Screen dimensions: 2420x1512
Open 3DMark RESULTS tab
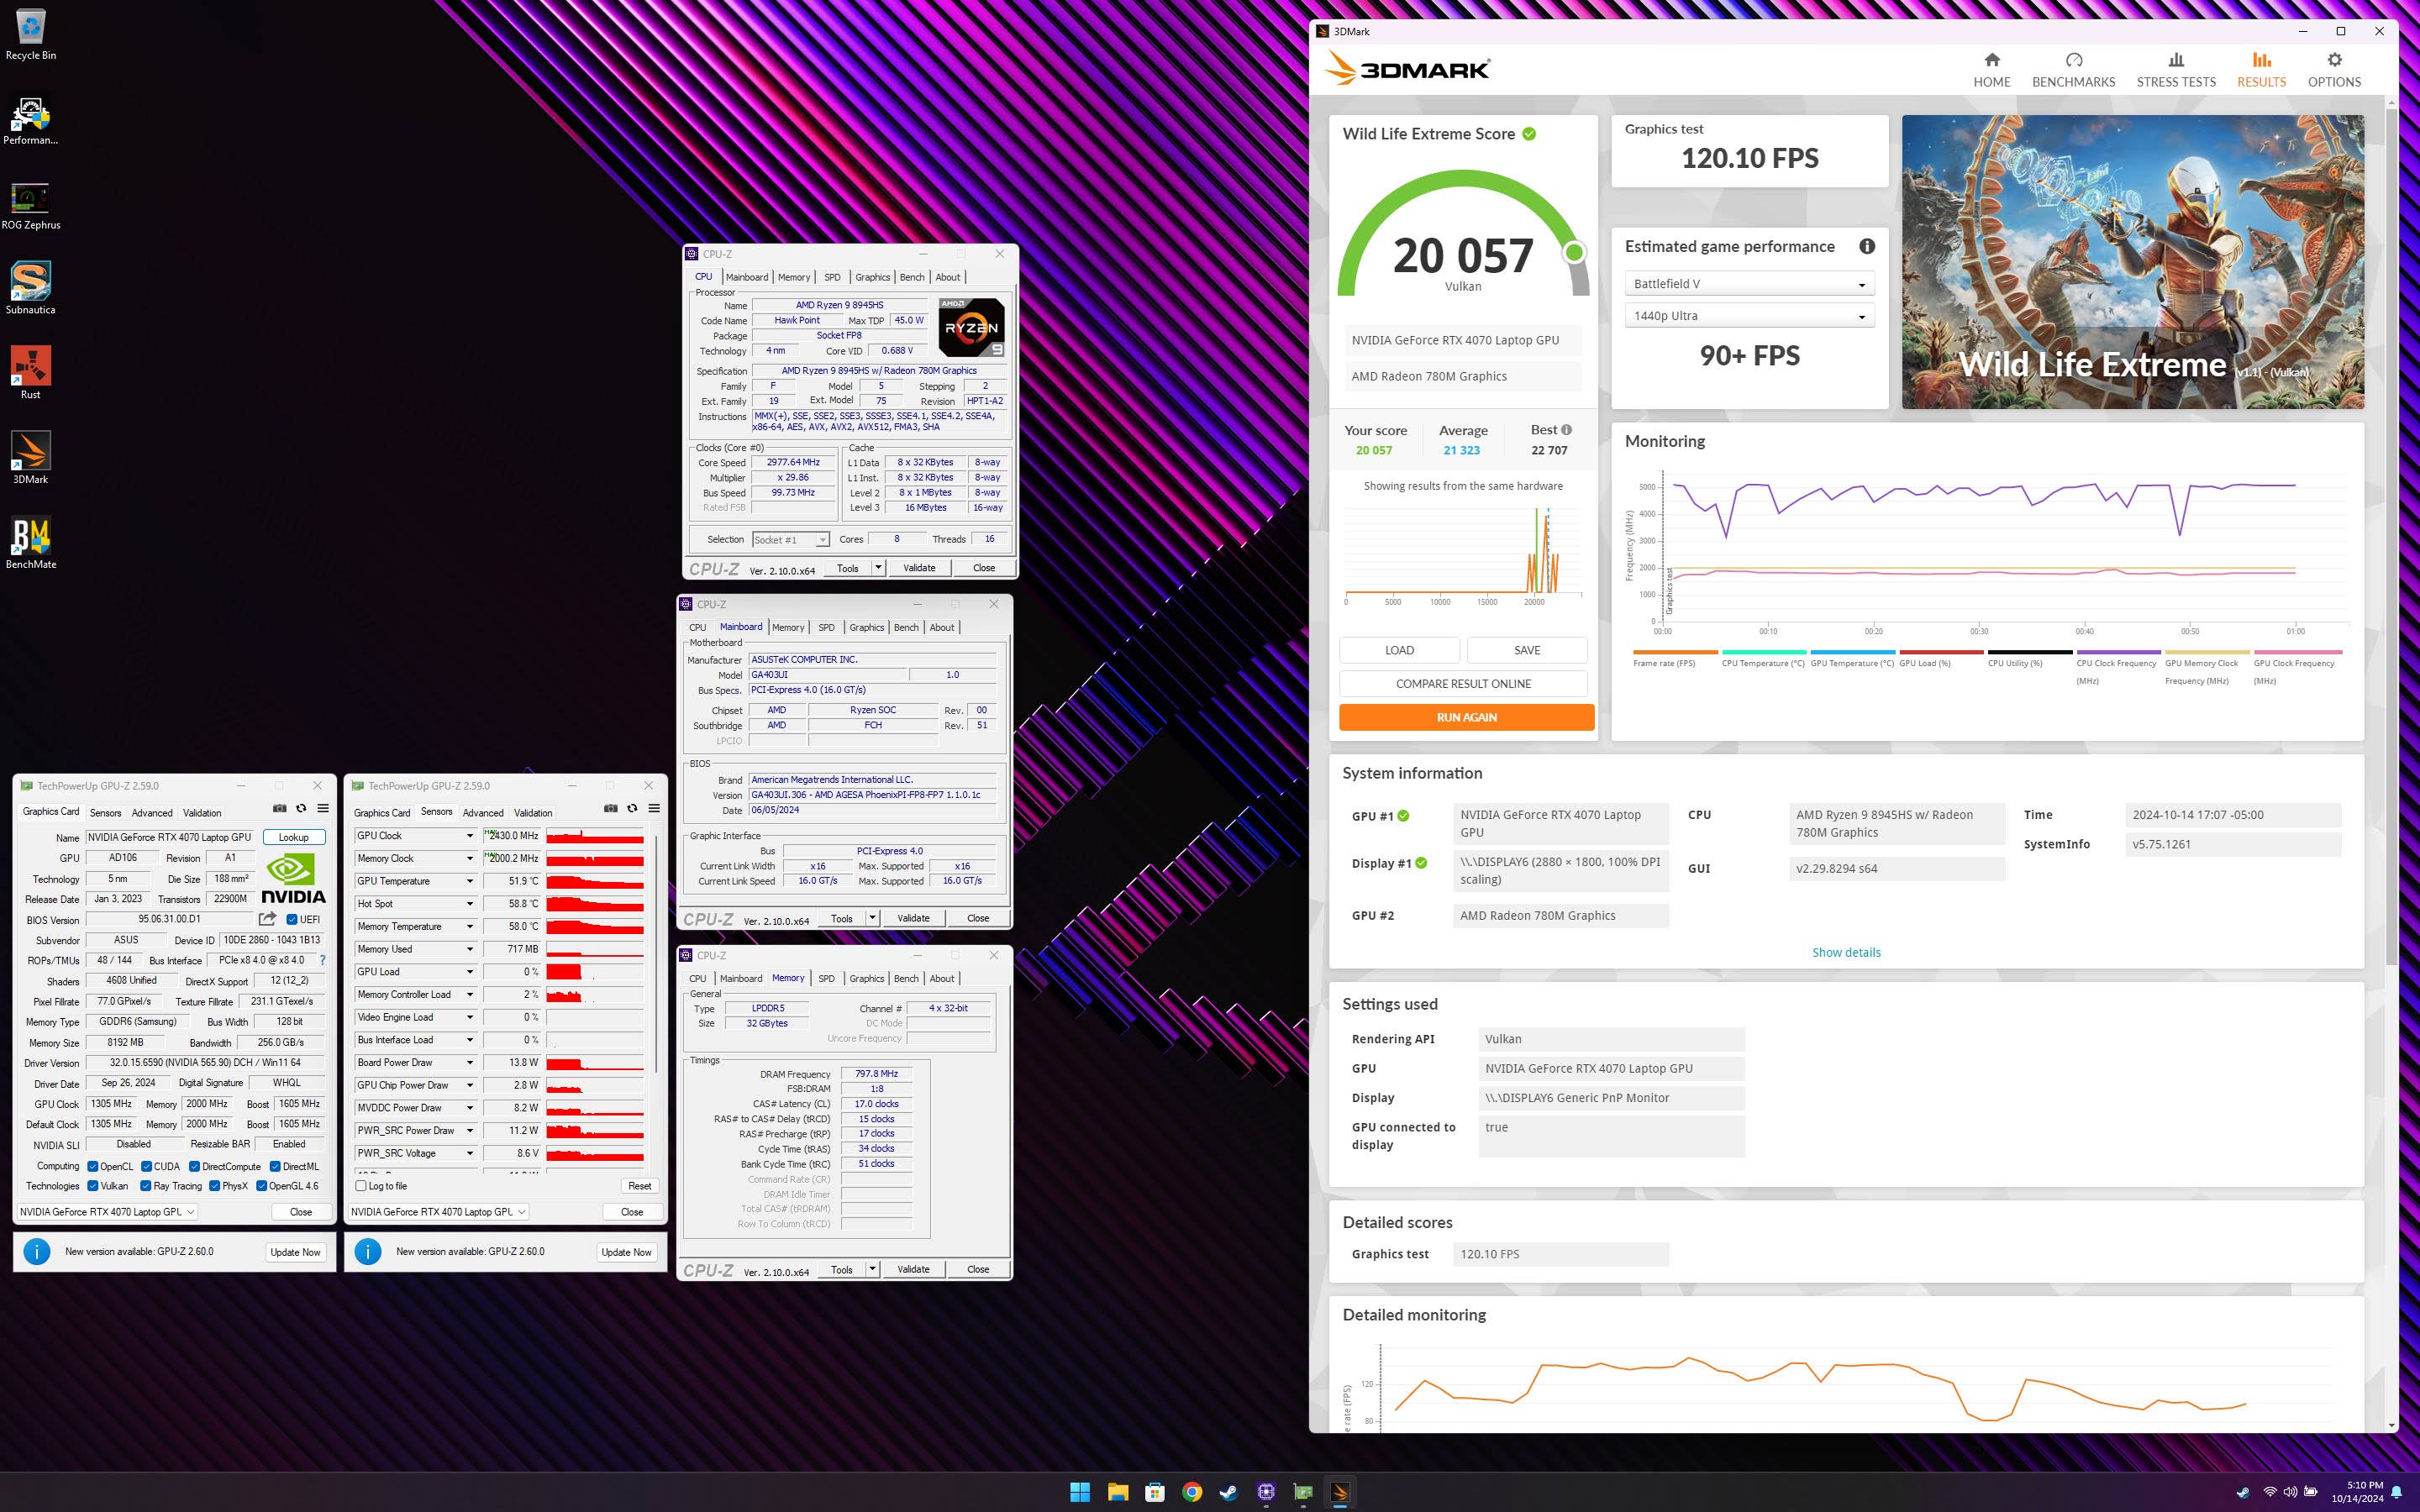(2261, 70)
